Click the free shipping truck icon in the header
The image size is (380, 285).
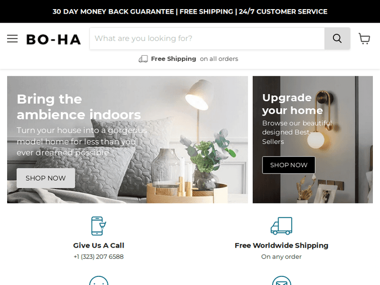click(143, 59)
